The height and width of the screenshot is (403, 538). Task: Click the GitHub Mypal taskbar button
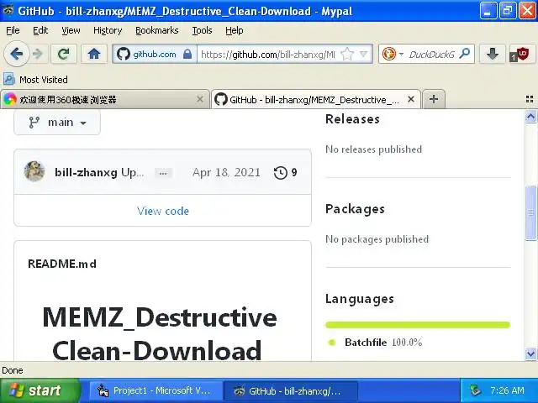291,390
